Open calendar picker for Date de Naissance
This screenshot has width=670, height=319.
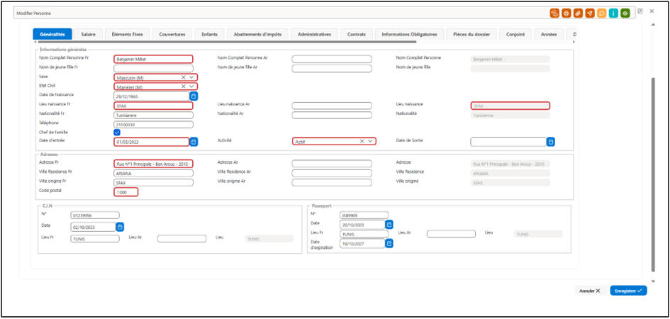point(194,96)
